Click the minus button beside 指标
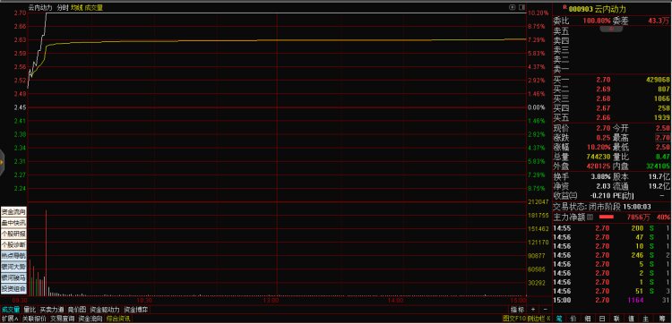Viewport: 672px width, 324px height. tap(545, 309)
